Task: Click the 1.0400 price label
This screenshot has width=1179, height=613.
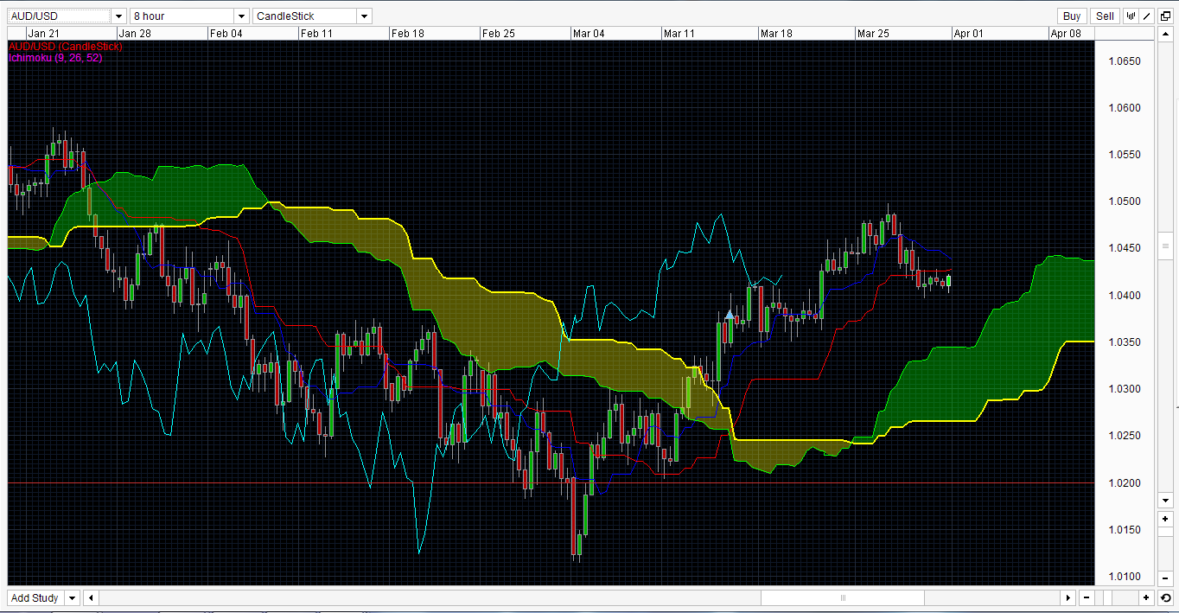Action: point(1125,296)
